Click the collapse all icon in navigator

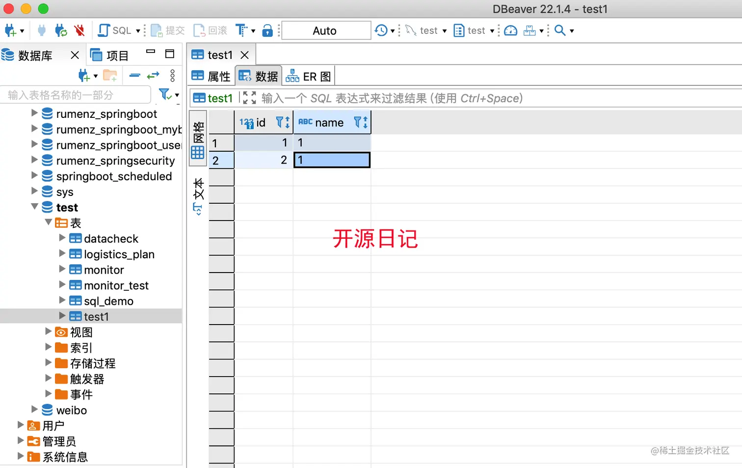pyautogui.click(x=135, y=76)
